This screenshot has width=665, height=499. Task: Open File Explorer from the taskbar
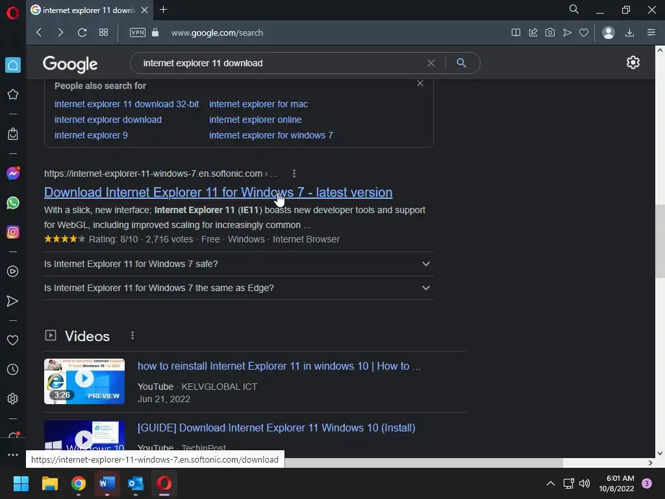pos(49,483)
